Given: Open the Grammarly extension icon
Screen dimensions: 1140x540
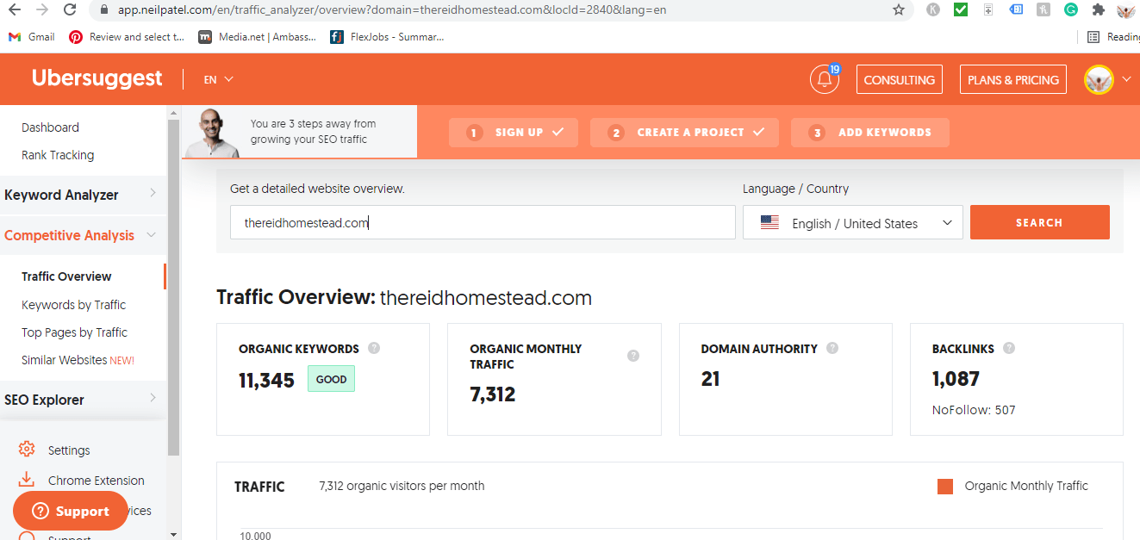Looking at the screenshot, I should pos(1071,10).
